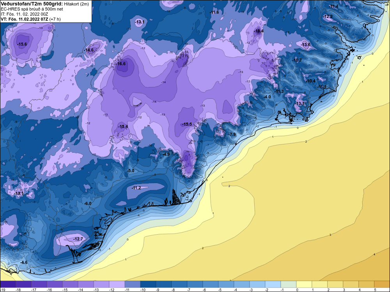Viewport: 390px width, 292px height.
Task: Click the initial time 'IT: Fös. 11. 02. 2022 00Z'
Action: [x=24, y=14]
